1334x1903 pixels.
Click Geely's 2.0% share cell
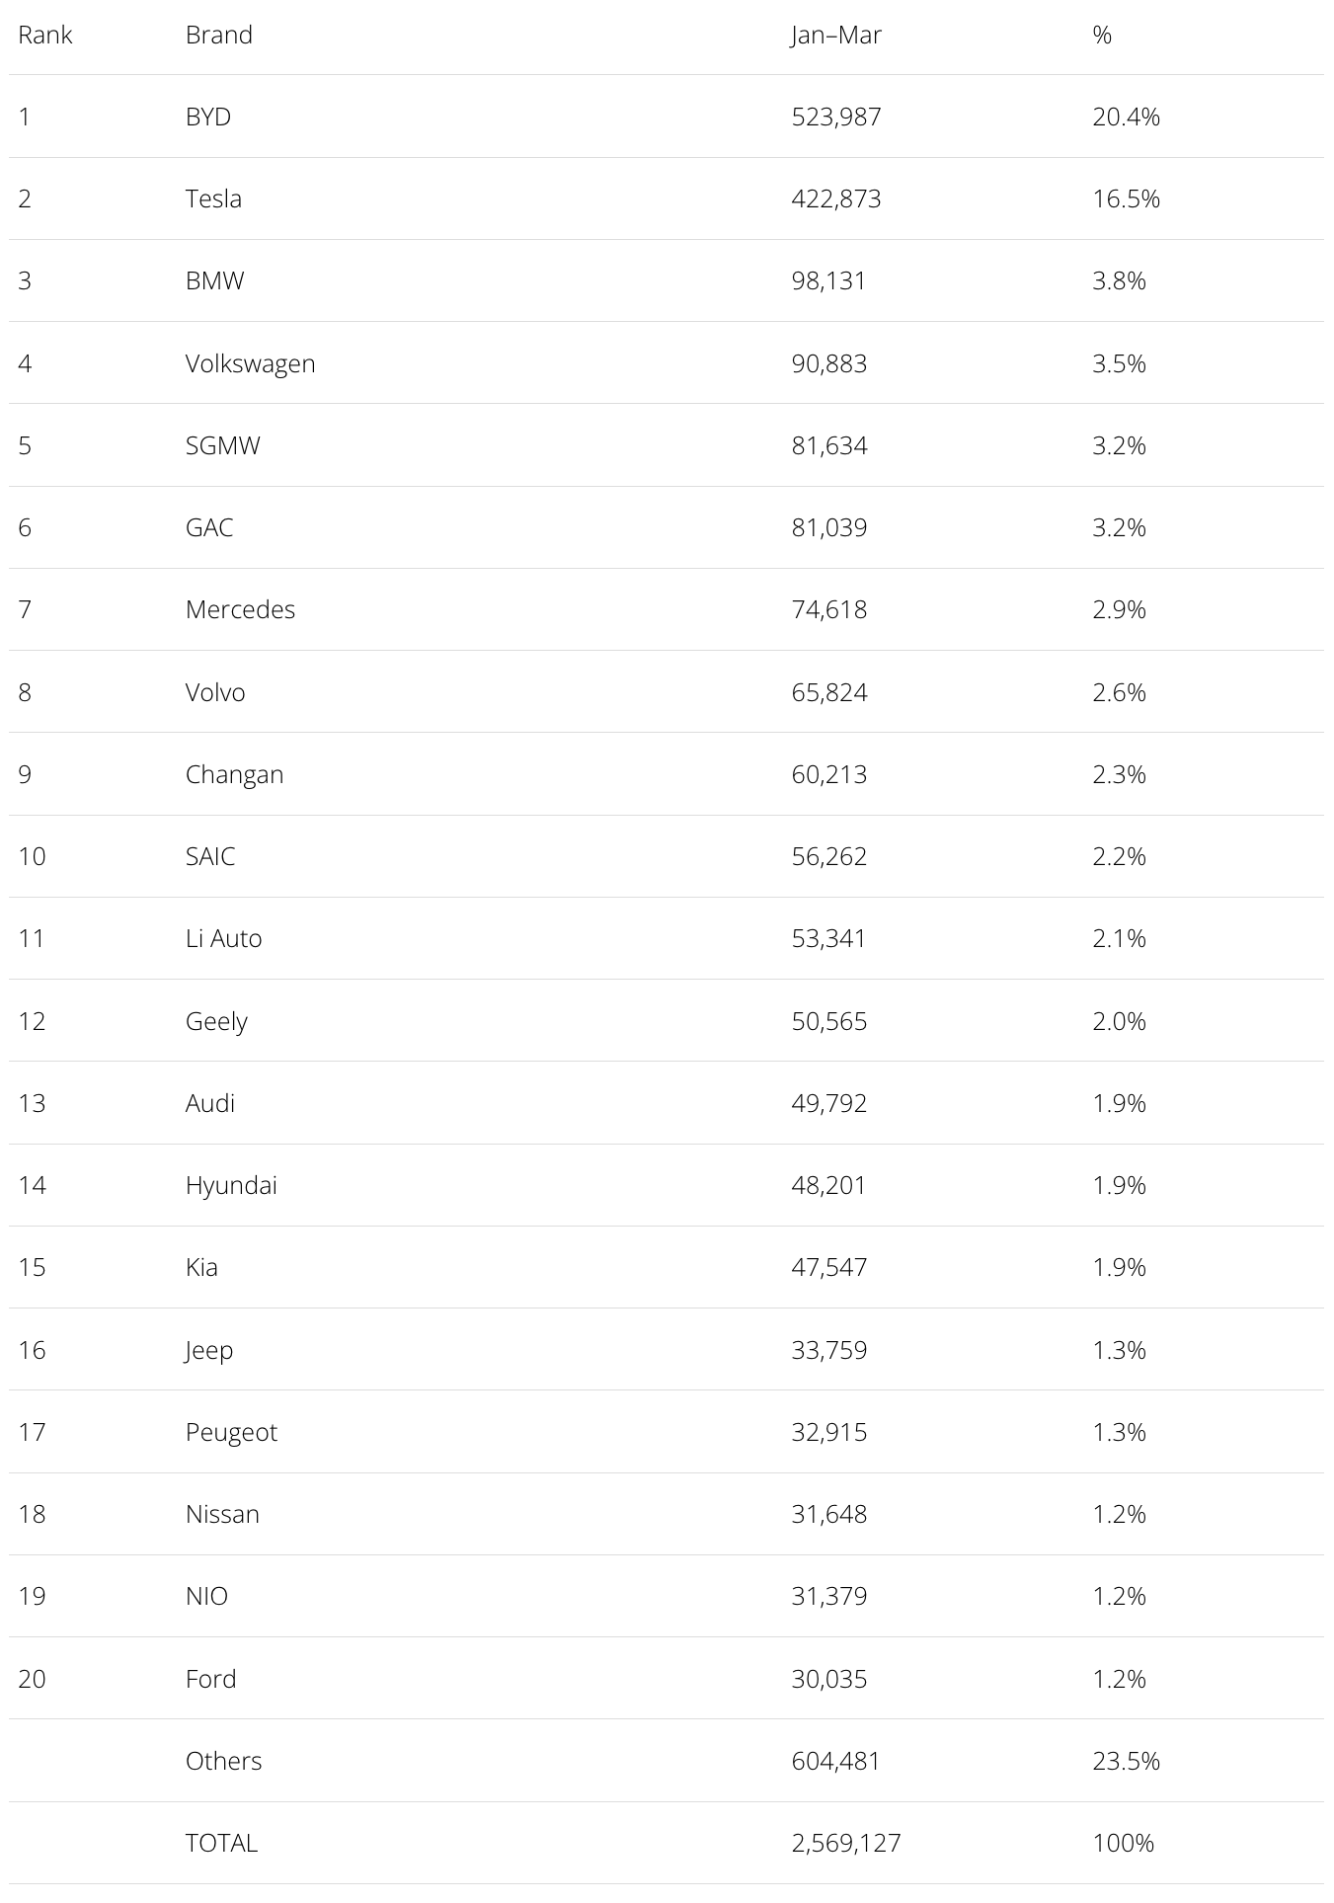[x=1119, y=1021]
